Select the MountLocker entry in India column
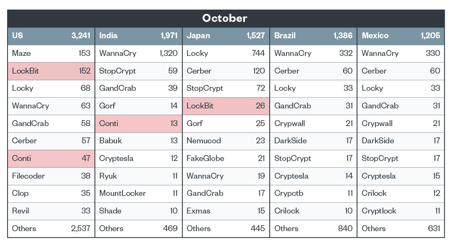 coord(122,193)
